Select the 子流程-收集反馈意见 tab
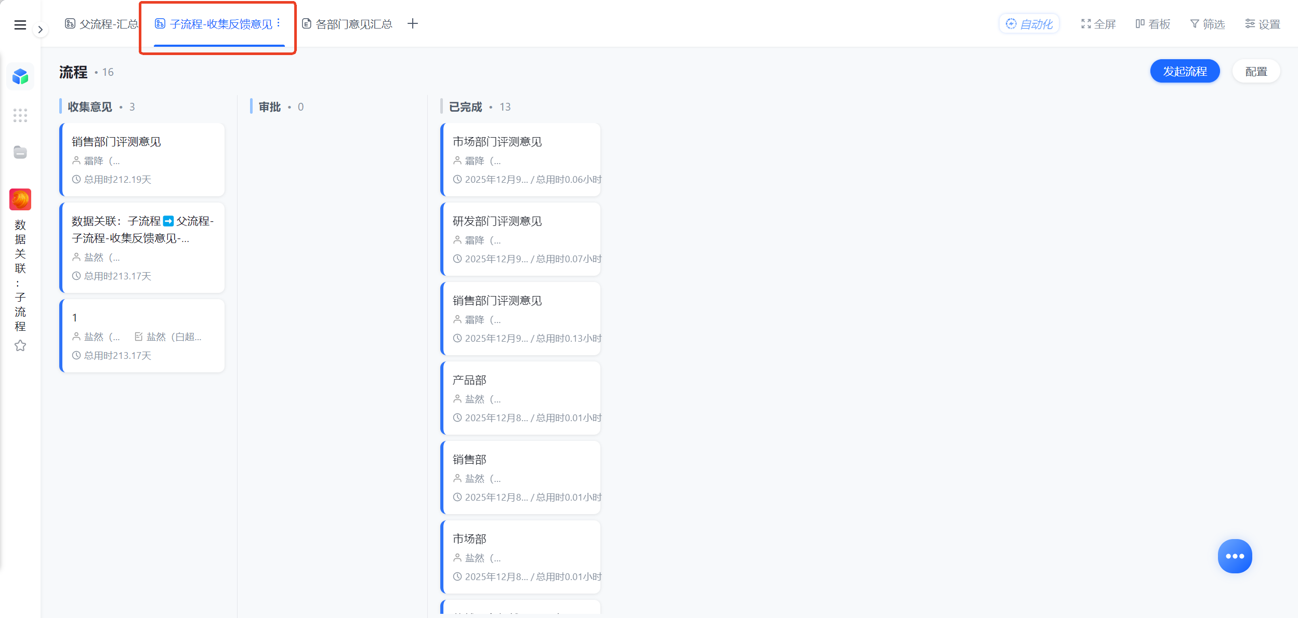 [214, 24]
